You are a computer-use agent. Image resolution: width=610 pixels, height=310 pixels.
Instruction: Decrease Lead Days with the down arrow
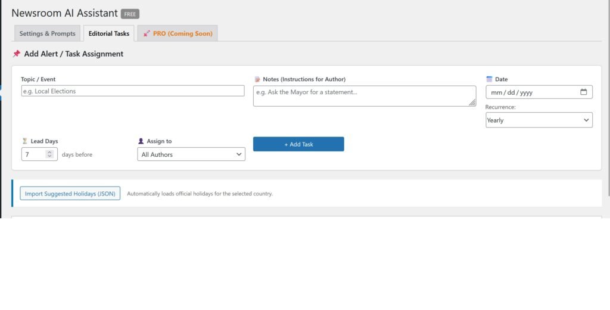pyautogui.click(x=49, y=157)
